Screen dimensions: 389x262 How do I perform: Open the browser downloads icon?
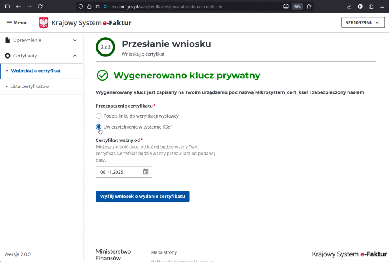[349, 6]
